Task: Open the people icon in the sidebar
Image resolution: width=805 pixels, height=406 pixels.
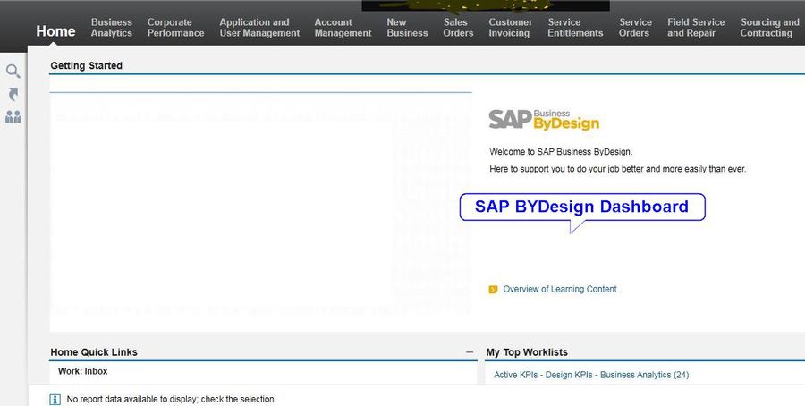Action: [13, 117]
